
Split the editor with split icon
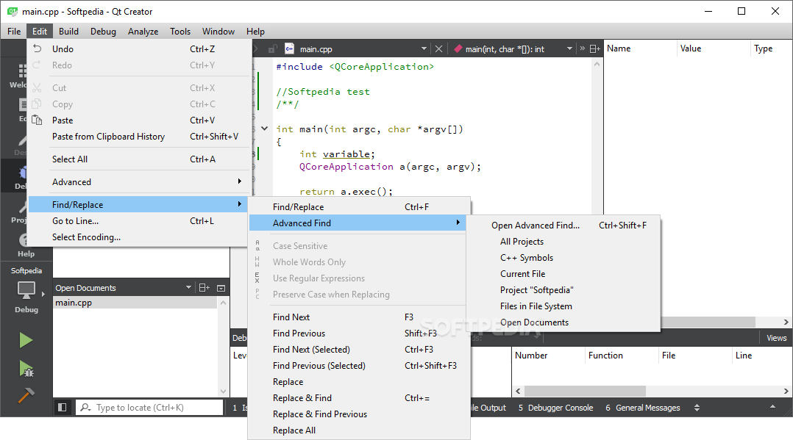[594, 48]
